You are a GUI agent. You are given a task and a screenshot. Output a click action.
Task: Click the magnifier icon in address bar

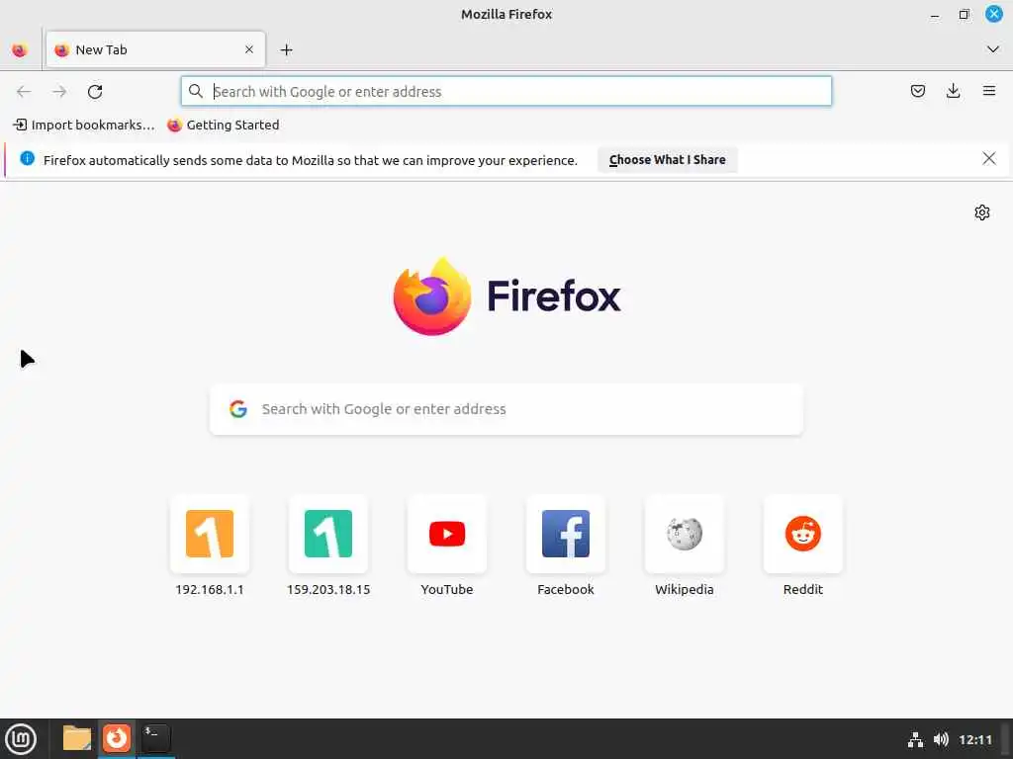(196, 92)
